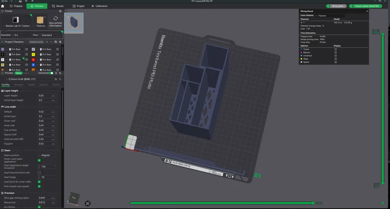This screenshot has height=209, width=390.
Task: Open compare presets icon next to Advanced
Action: pyautogui.click(x=60, y=73)
